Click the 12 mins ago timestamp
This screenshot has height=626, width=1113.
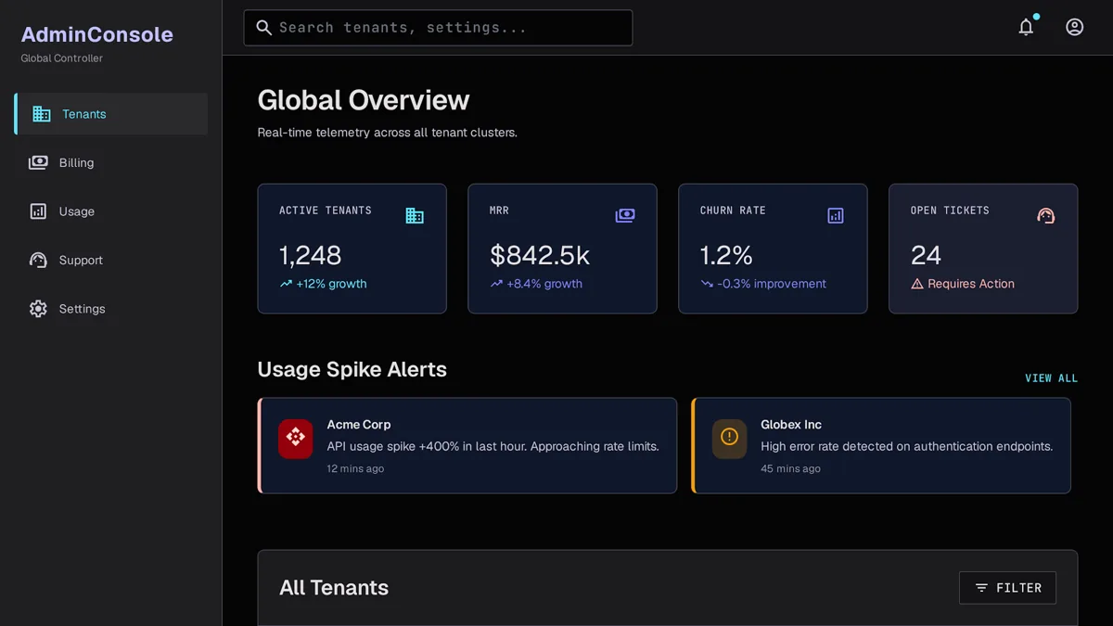(x=355, y=468)
